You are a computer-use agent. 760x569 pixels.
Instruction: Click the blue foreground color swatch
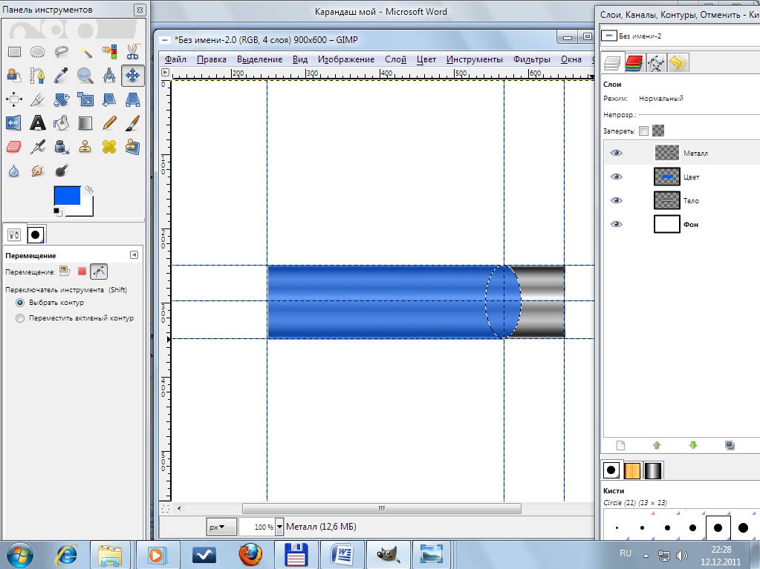coord(66,197)
